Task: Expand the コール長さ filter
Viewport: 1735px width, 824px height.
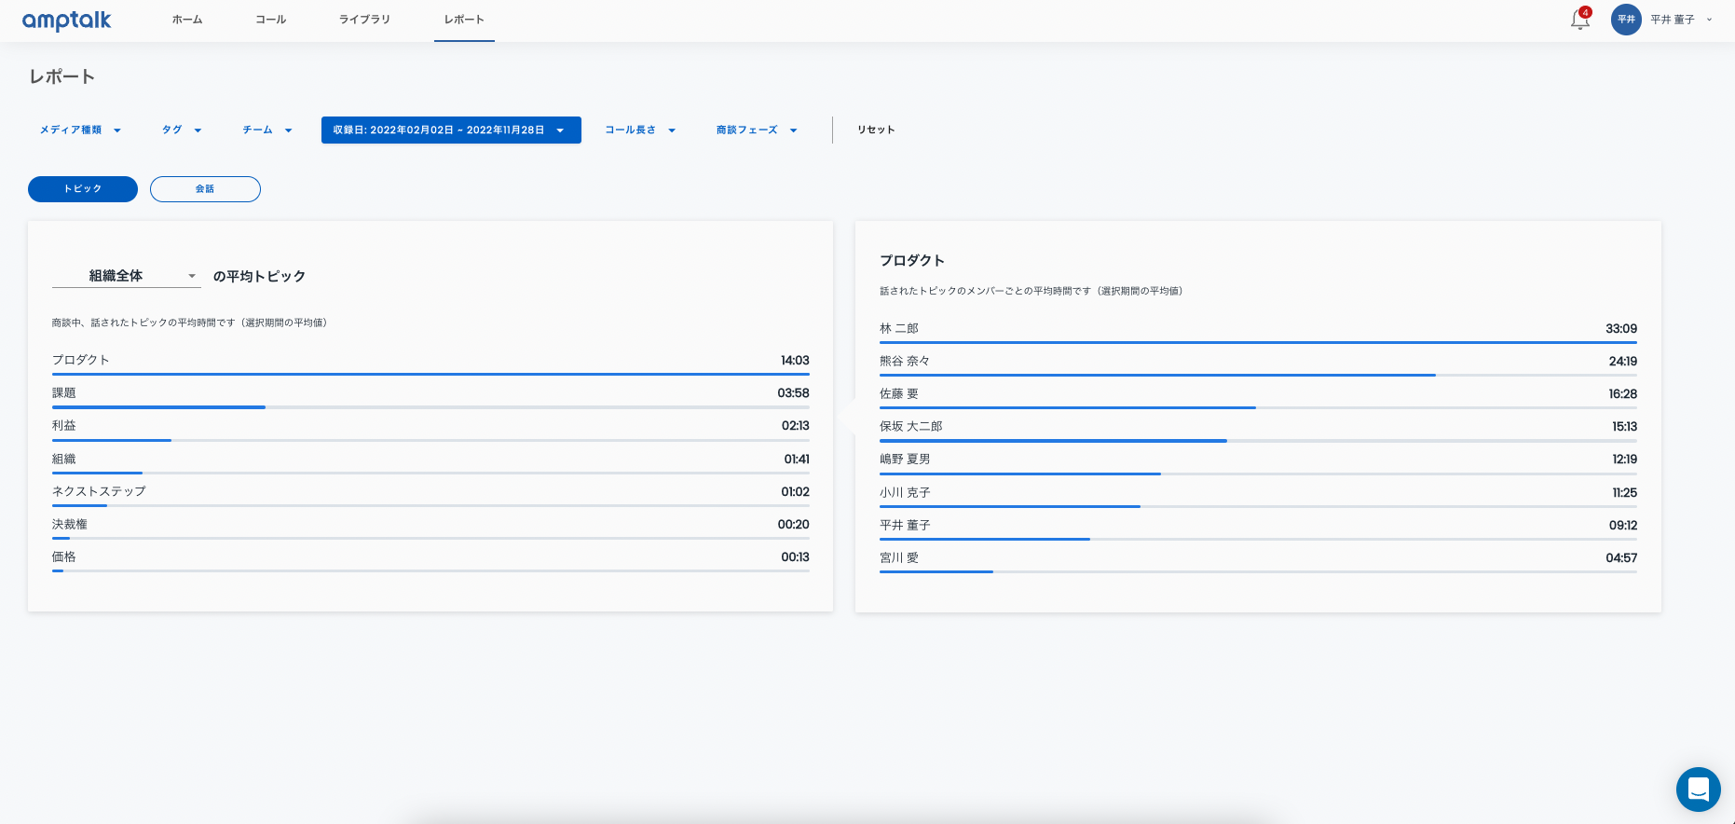Action: click(x=640, y=130)
